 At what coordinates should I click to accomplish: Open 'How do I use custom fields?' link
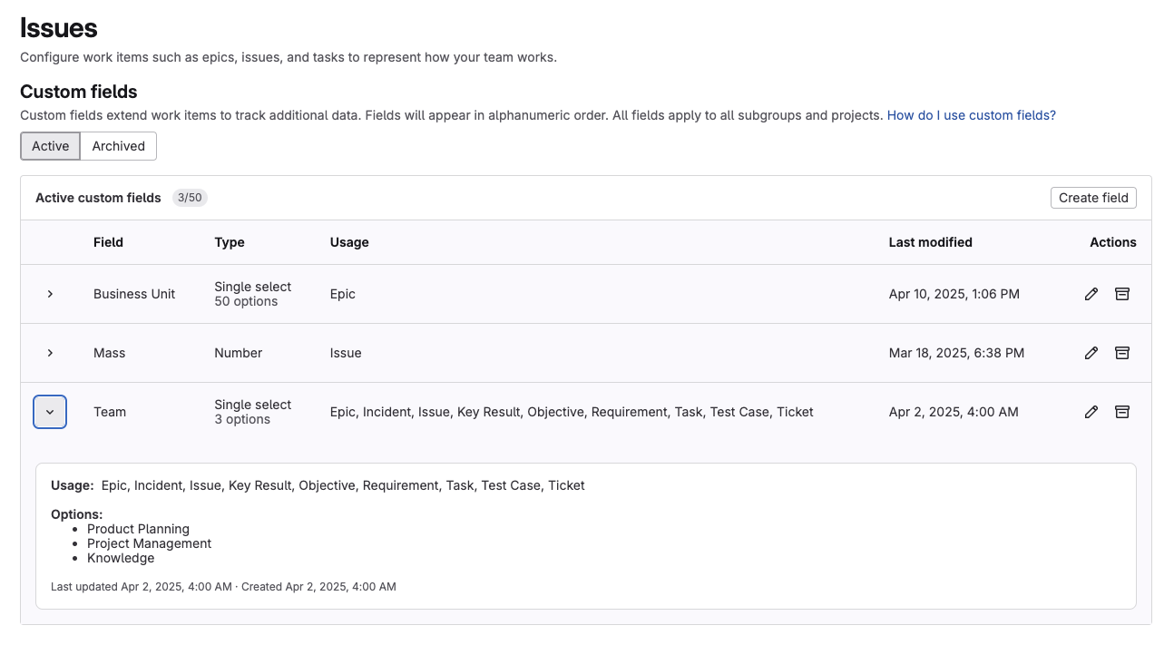click(x=971, y=115)
